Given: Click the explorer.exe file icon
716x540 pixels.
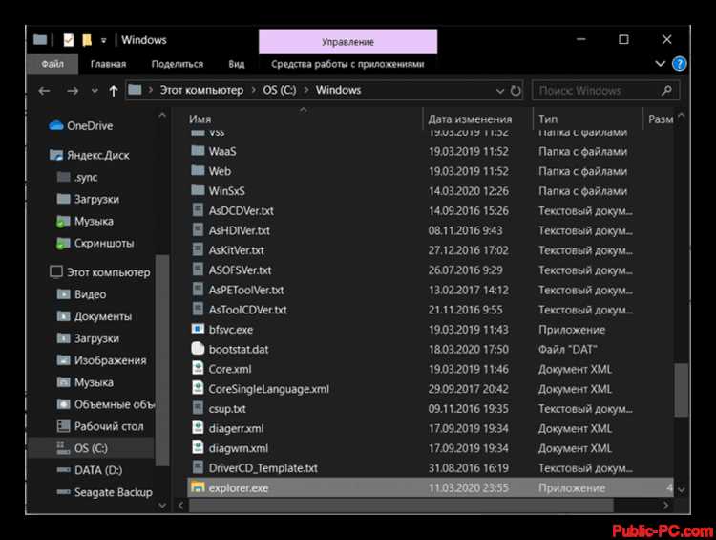Looking at the screenshot, I should point(198,488).
